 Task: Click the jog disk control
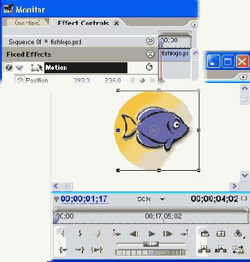pyautogui.click(x=150, y=253)
